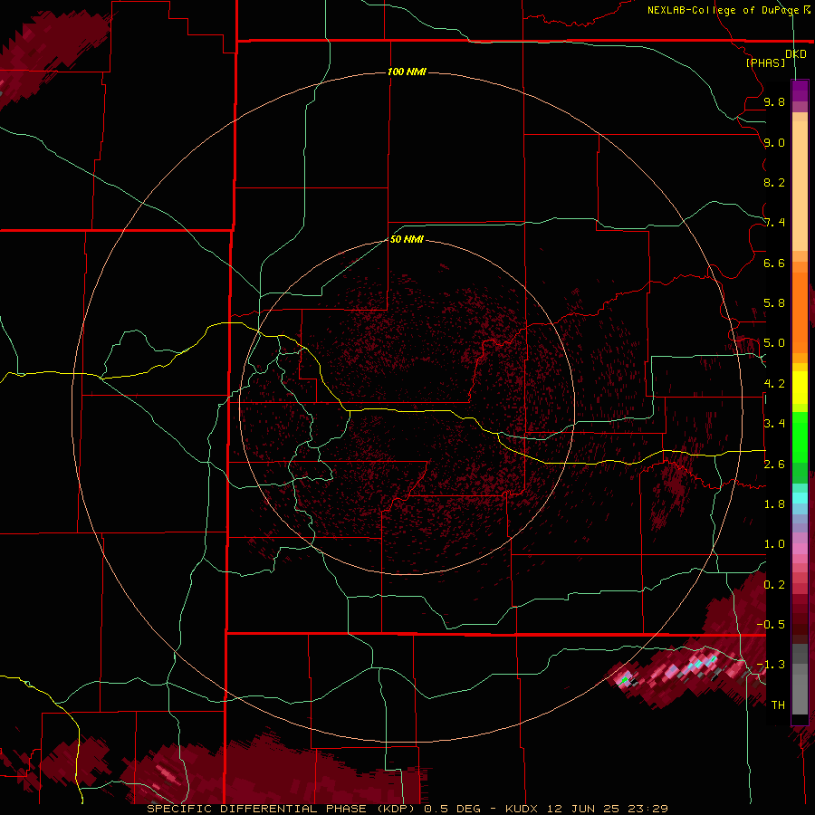Click the '23:29' timestamp text
The image size is (815, 815).
pyautogui.click(x=648, y=809)
